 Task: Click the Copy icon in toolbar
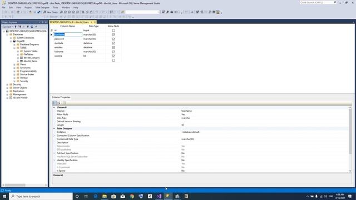pos(87,12)
